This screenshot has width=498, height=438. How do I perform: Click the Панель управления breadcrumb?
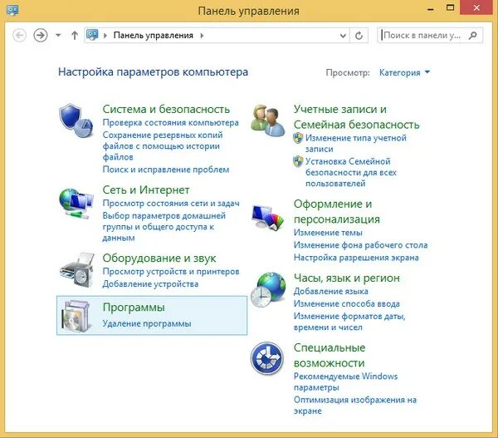click(153, 35)
